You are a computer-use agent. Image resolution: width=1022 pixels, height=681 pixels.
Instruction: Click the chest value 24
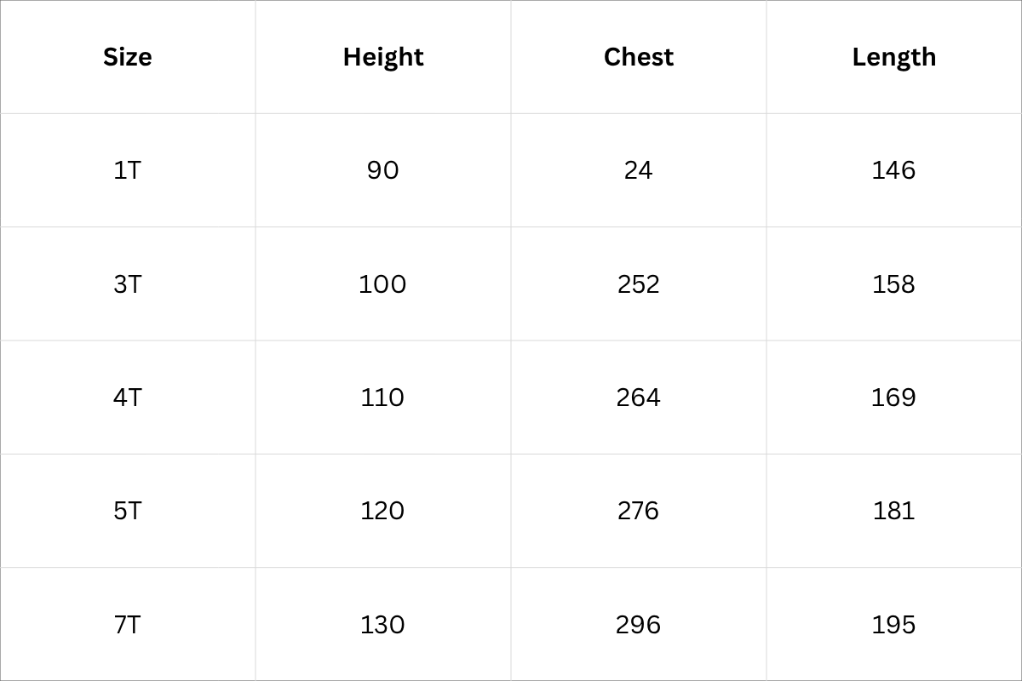[639, 170]
